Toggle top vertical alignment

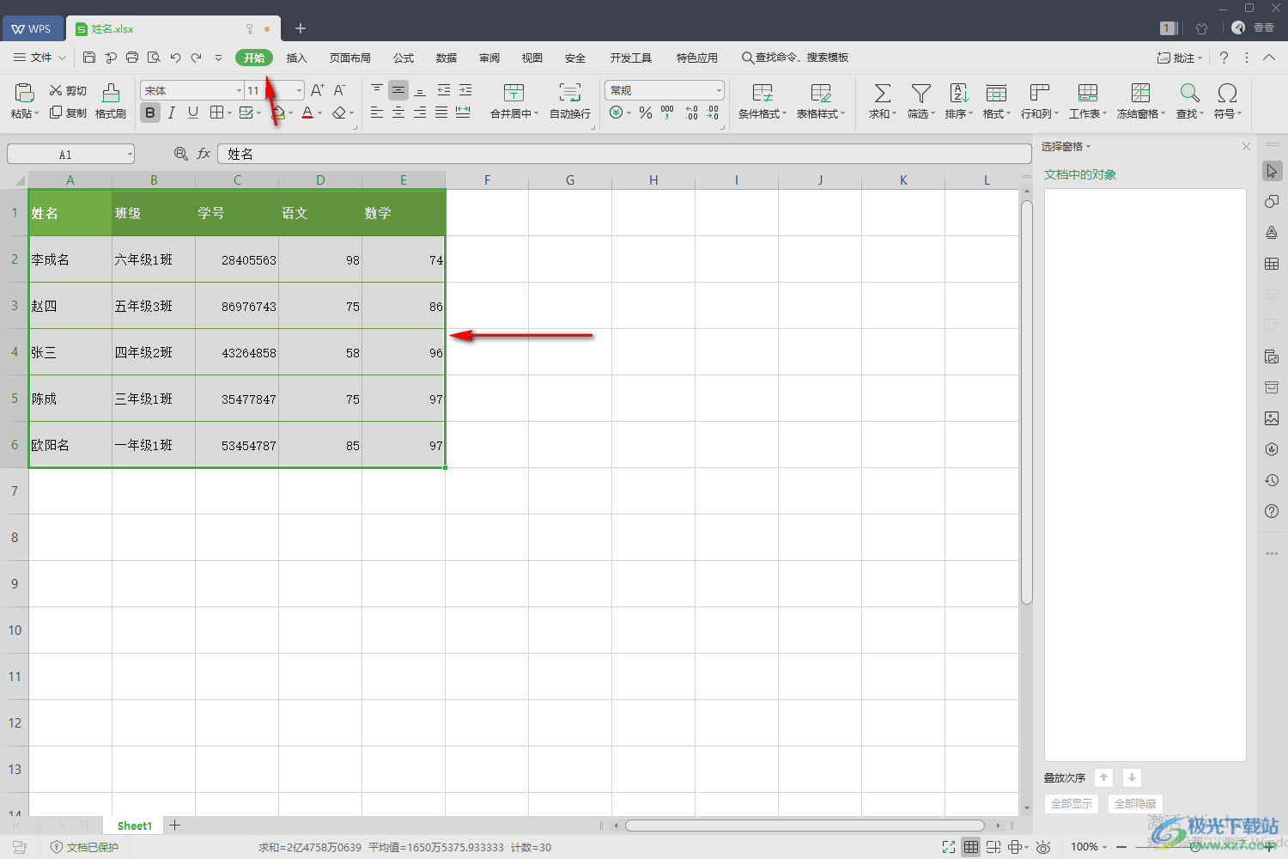click(377, 90)
